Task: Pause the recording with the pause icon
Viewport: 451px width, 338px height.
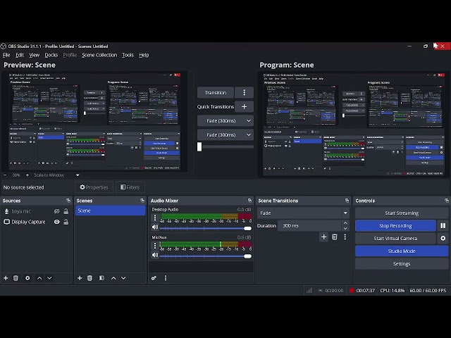Action: (443, 226)
